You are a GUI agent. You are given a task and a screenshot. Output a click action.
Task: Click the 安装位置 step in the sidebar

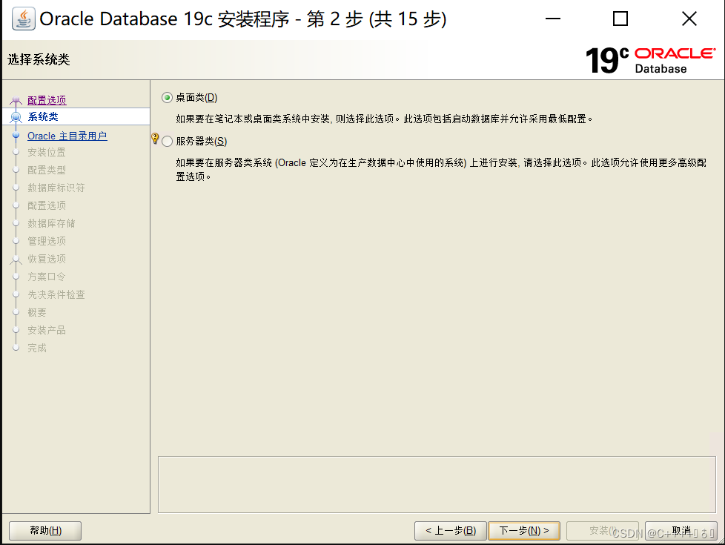[46, 152]
